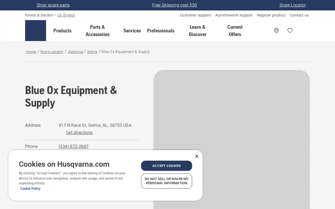Screen dimensions: 335x209
Task: Go to Alabama breadcrumb
Action: pyautogui.click(x=75, y=52)
